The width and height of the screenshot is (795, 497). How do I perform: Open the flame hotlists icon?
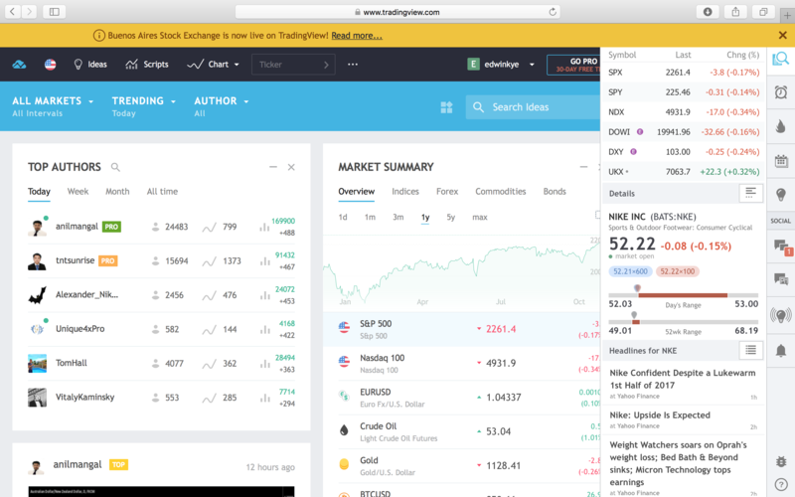781,126
